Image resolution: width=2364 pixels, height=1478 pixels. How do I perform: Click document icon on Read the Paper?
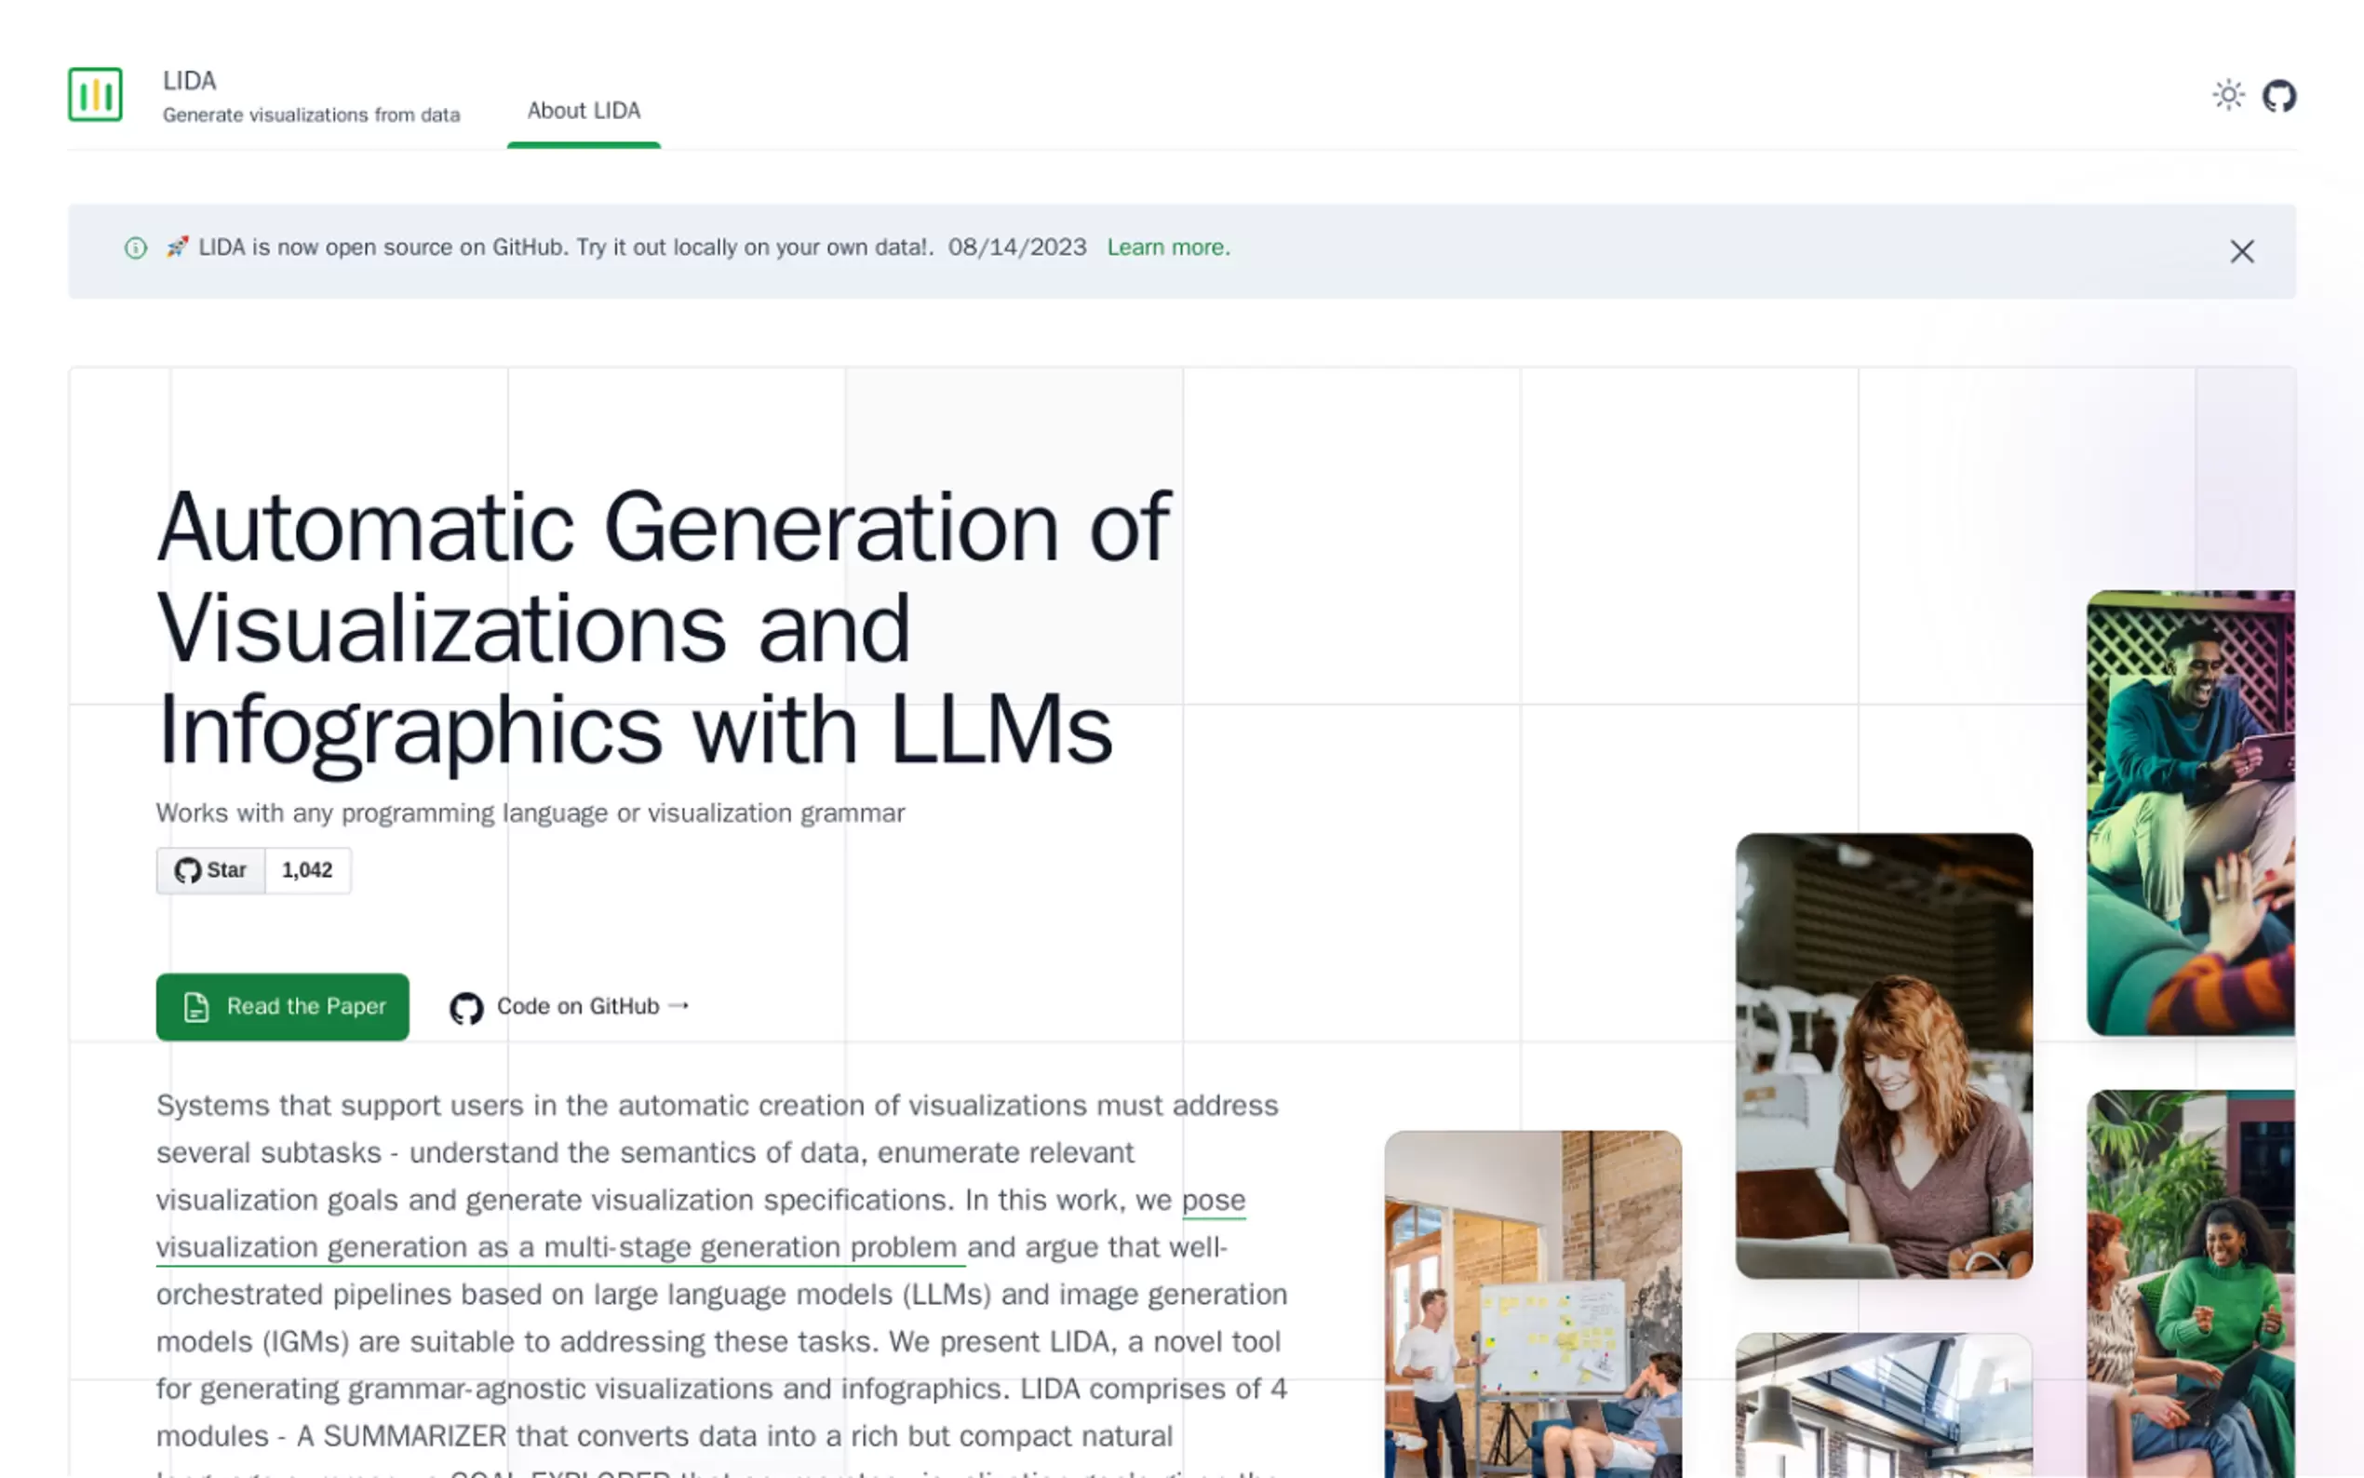point(196,1007)
